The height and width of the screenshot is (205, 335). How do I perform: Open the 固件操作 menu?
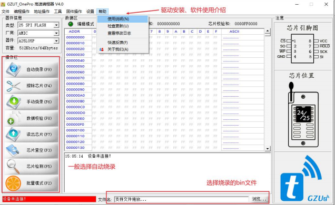point(74,11)
